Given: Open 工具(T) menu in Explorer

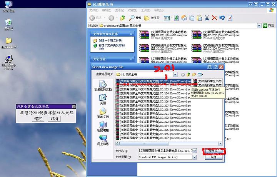Looking at the screenshot, I should click(146, 10).
